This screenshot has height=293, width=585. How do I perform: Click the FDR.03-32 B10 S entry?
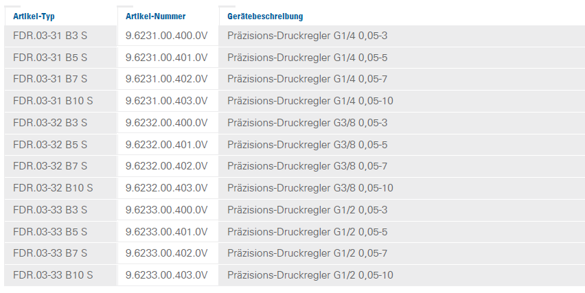[x=53, y=188]
